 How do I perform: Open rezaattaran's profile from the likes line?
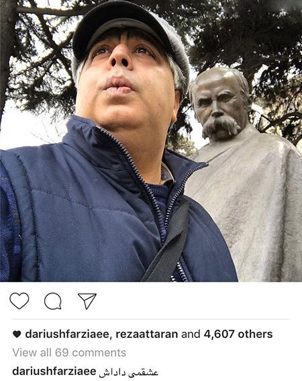[x=146, y=334]
